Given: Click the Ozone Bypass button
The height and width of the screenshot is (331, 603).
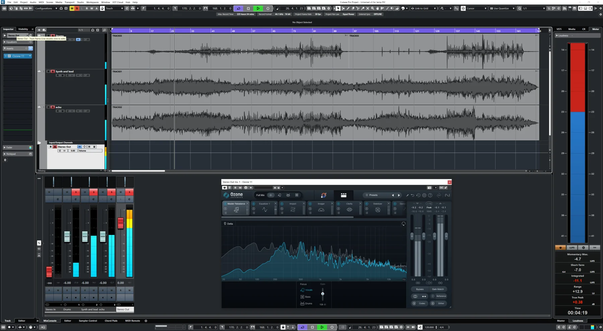Looking at the screenshot, I should tap(420, 289).
